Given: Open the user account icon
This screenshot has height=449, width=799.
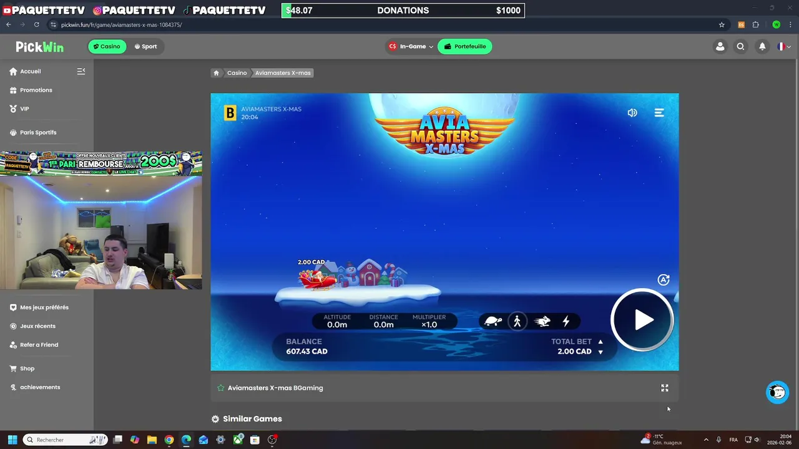Looking at the screenshot, I should 720,46.
